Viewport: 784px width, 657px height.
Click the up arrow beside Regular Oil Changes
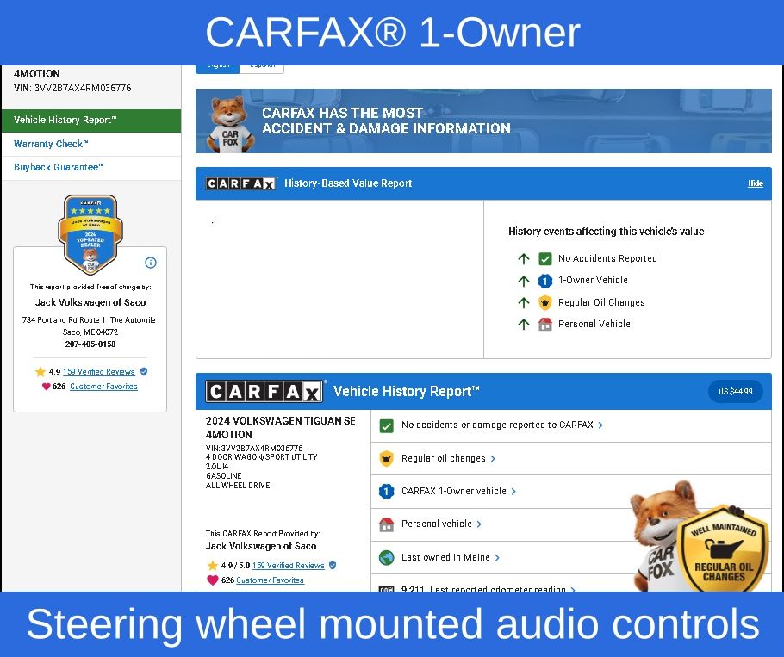click(524, 303)
